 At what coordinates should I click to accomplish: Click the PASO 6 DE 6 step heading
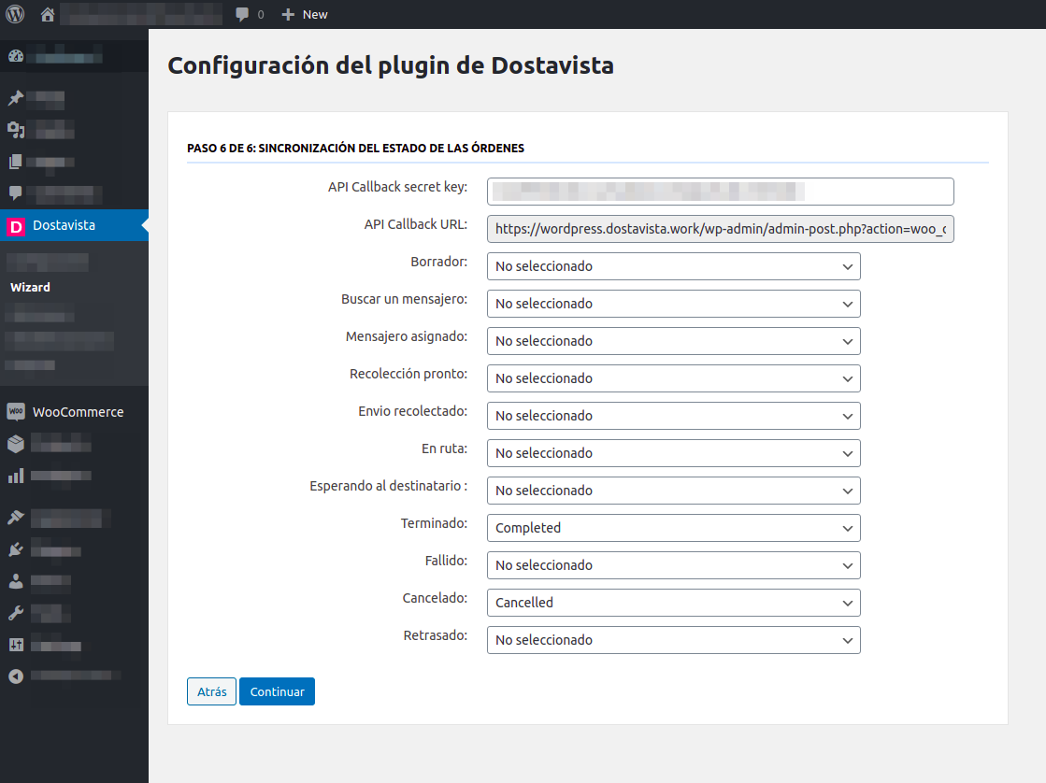(355, 148)
